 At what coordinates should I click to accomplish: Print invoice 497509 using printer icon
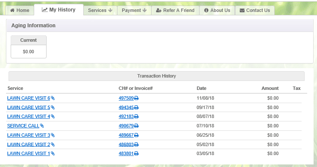click(x=136, y=98)
